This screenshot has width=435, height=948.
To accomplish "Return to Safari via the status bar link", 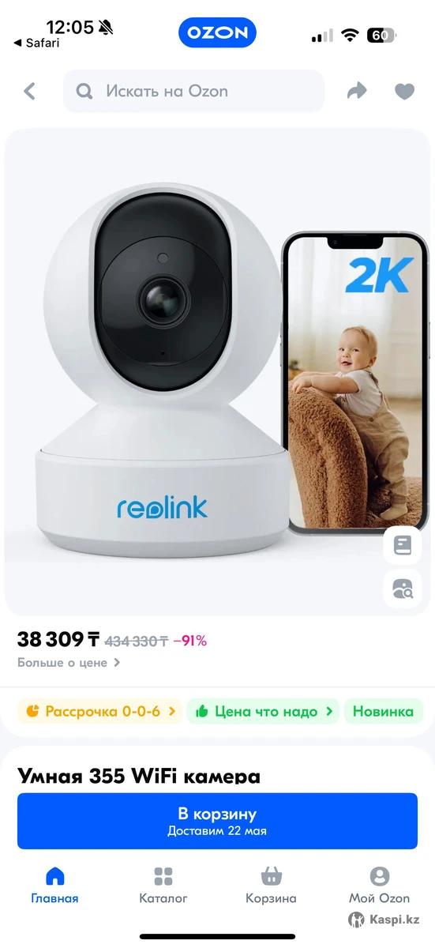I will pyautogui.click(x=37, y=43).
